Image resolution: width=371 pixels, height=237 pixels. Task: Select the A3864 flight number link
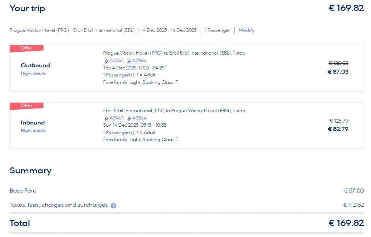click(x=139, y=118)
